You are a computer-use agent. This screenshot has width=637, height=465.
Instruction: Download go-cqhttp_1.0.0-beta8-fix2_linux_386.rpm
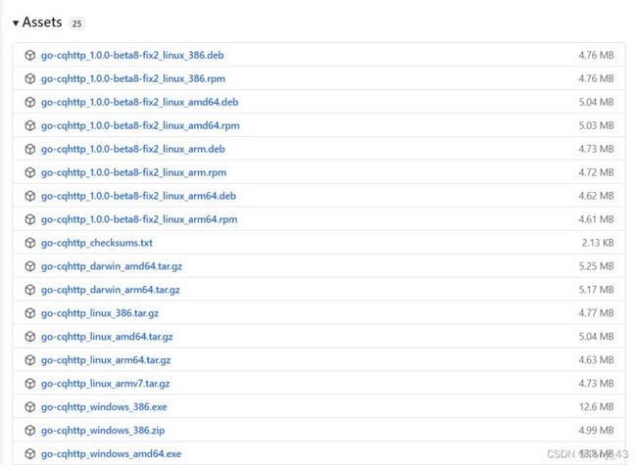point(133,78)
